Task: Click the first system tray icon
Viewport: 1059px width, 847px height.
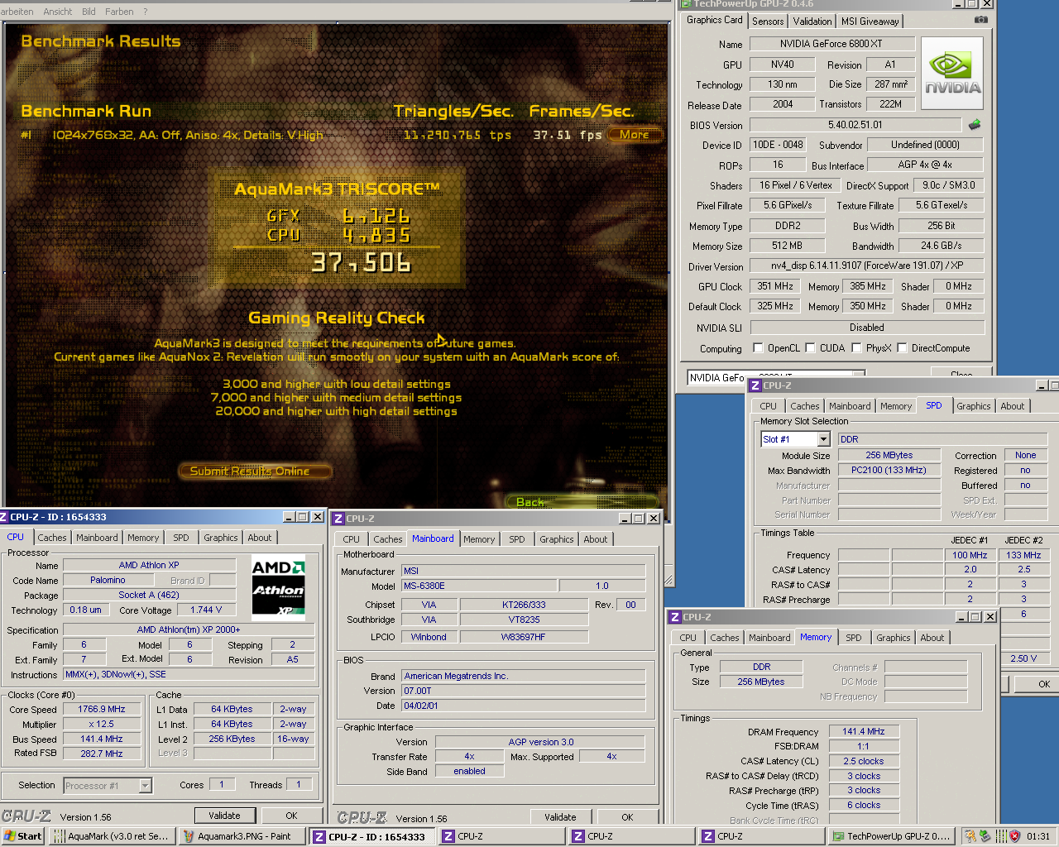Action: point(971,836)
